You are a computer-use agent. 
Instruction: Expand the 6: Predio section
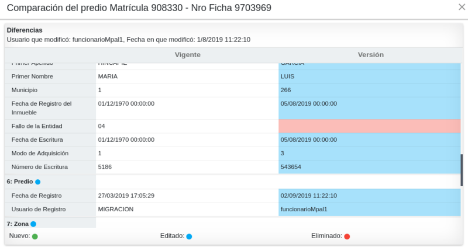[19, 182]
